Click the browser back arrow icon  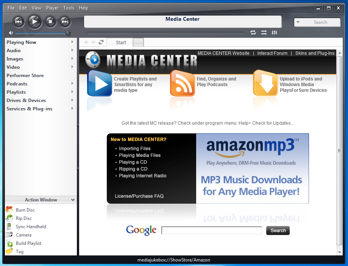[x=86, y=42]
